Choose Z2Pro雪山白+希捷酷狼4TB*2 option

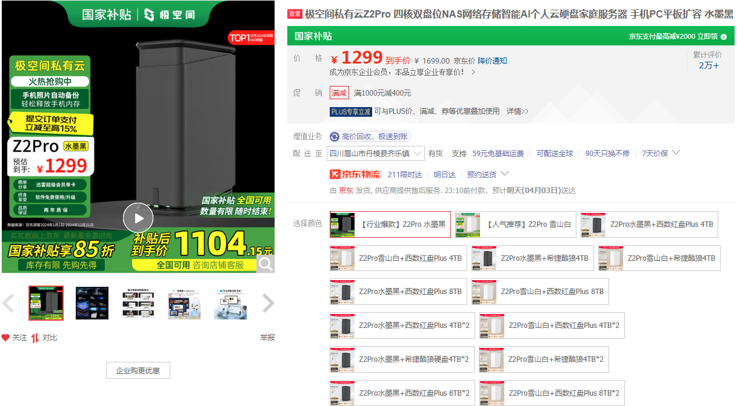(544, 359)
